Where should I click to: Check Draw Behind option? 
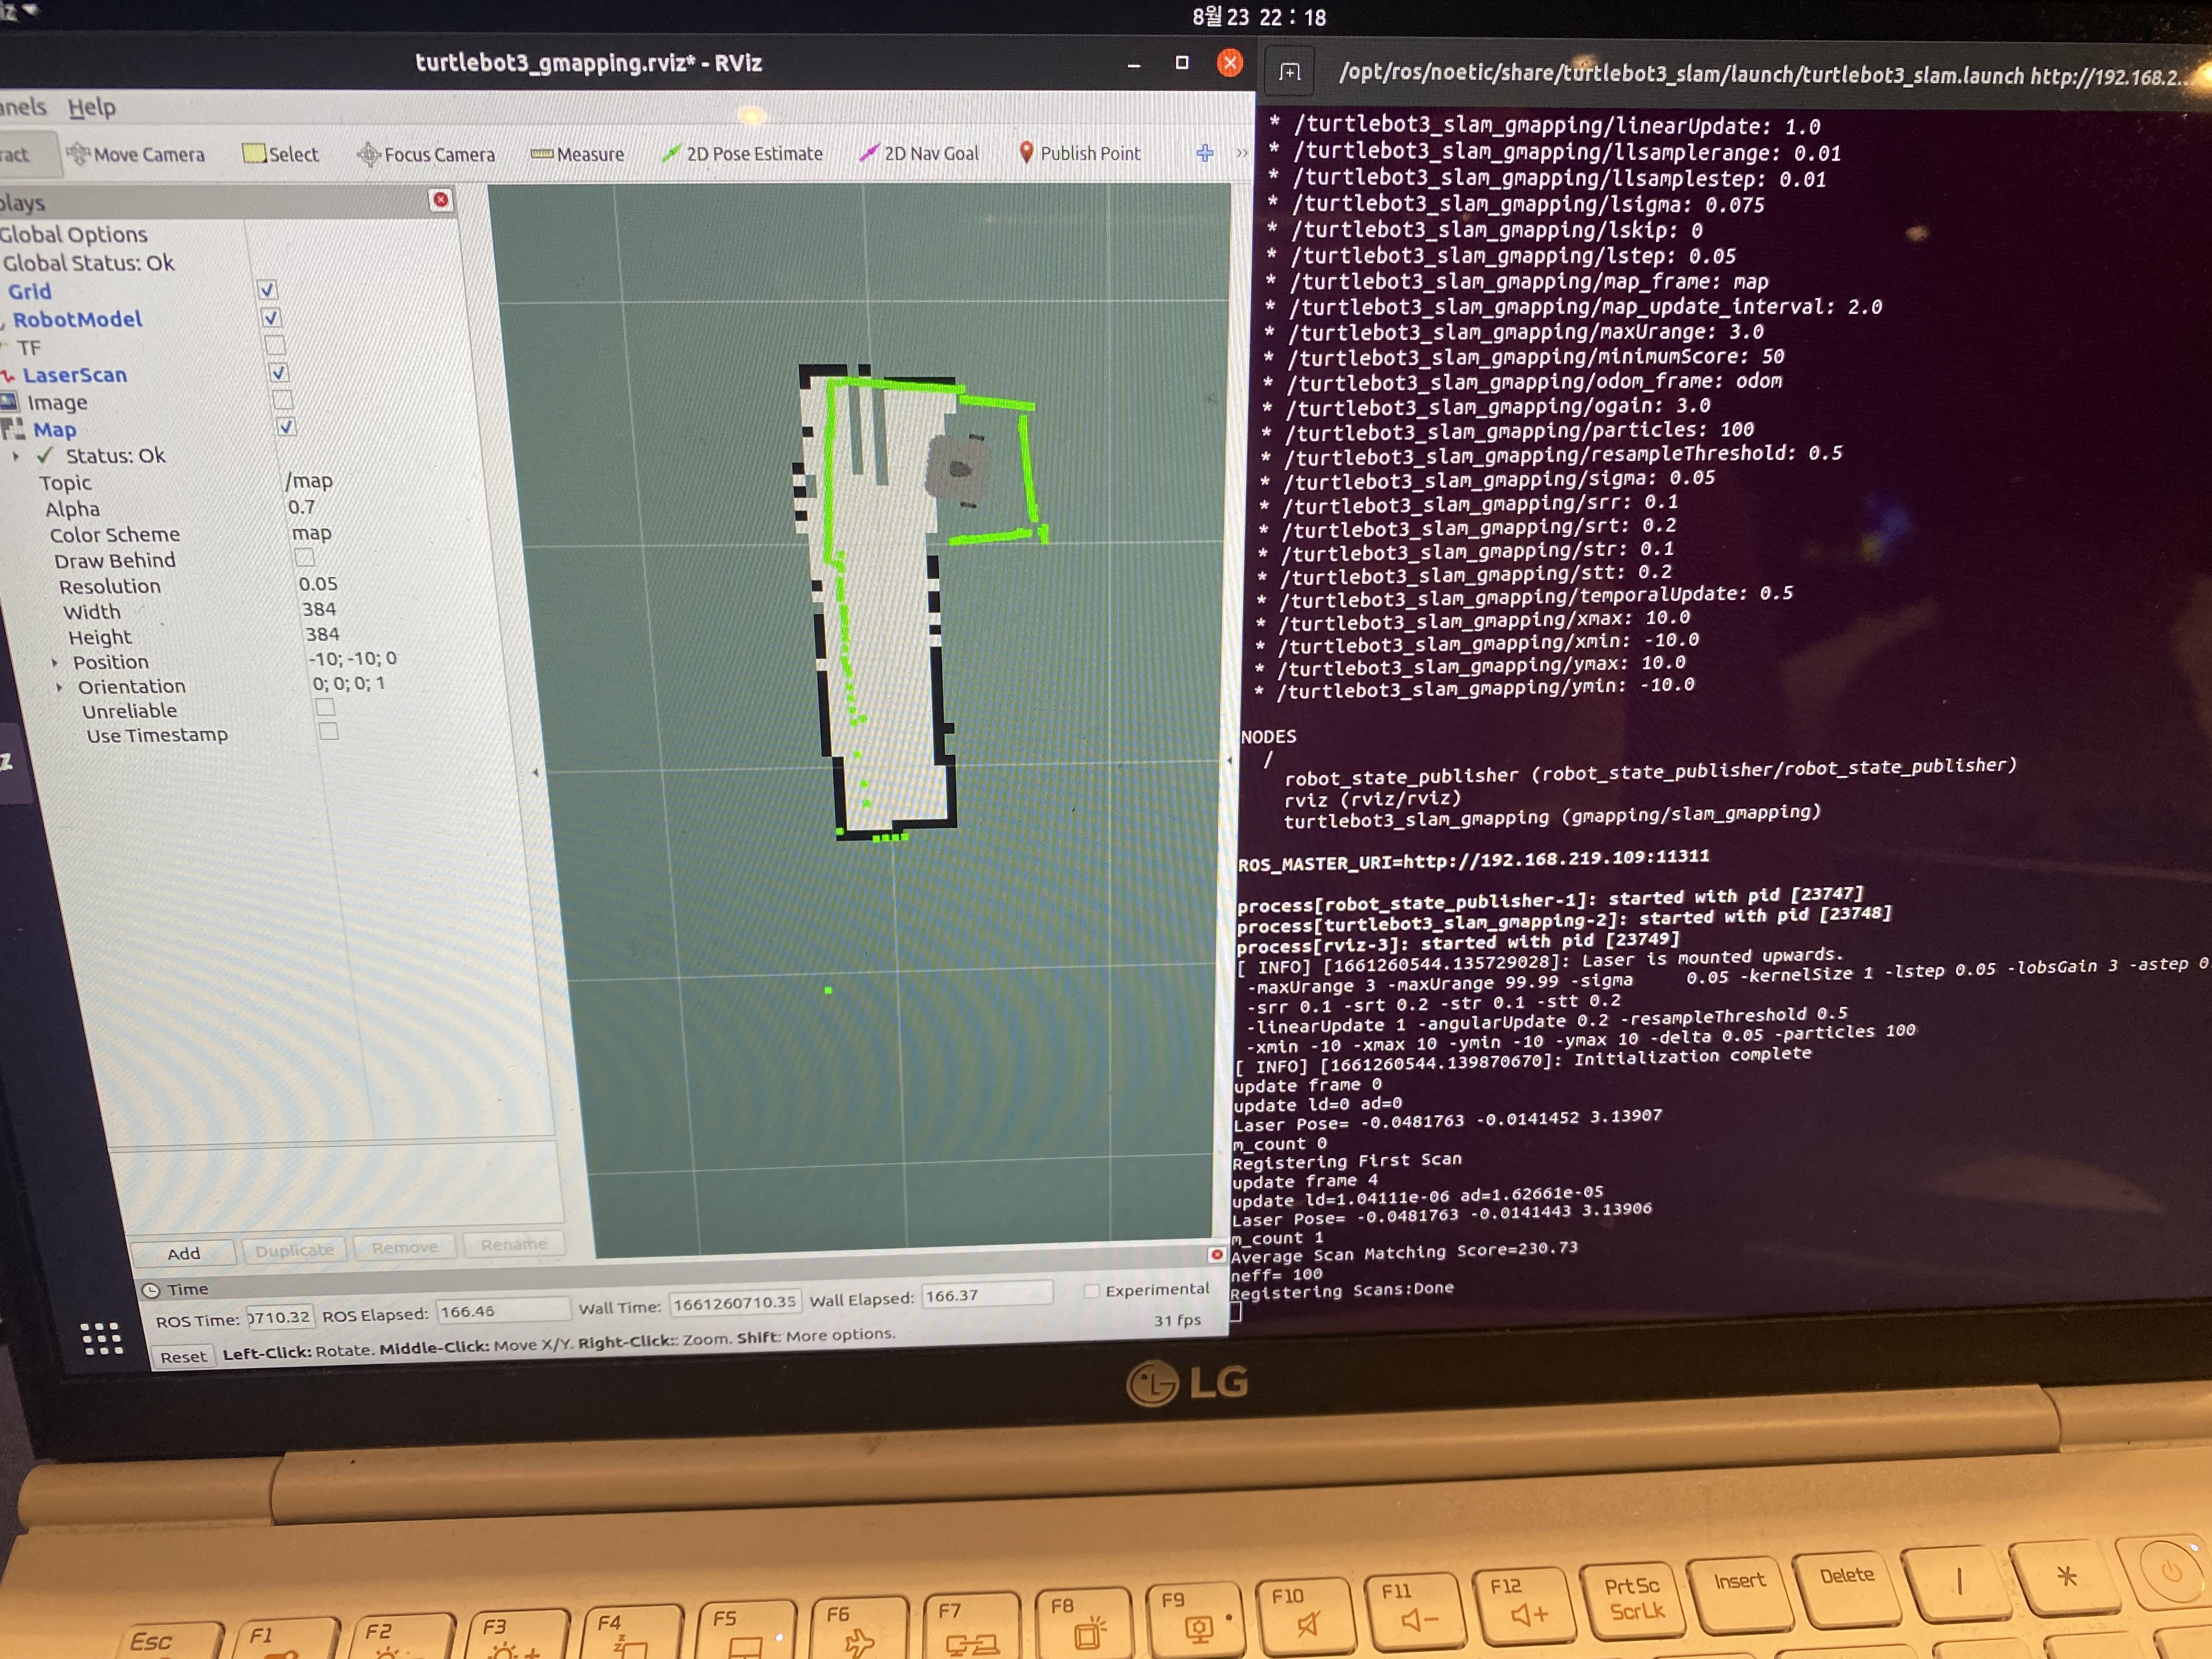[x=304, y=557]
